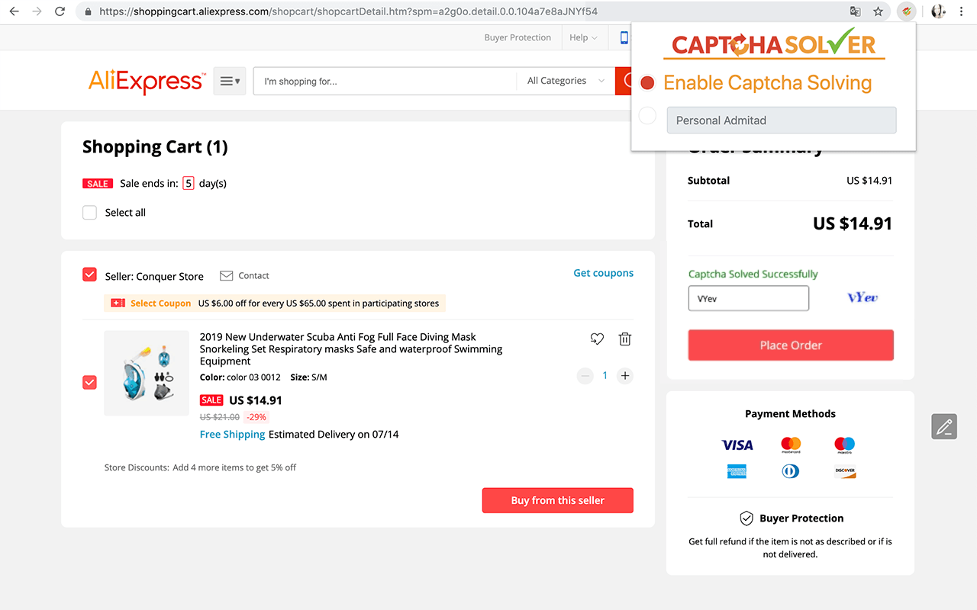Expand the All Categories dropdown

tap(566, 81)
